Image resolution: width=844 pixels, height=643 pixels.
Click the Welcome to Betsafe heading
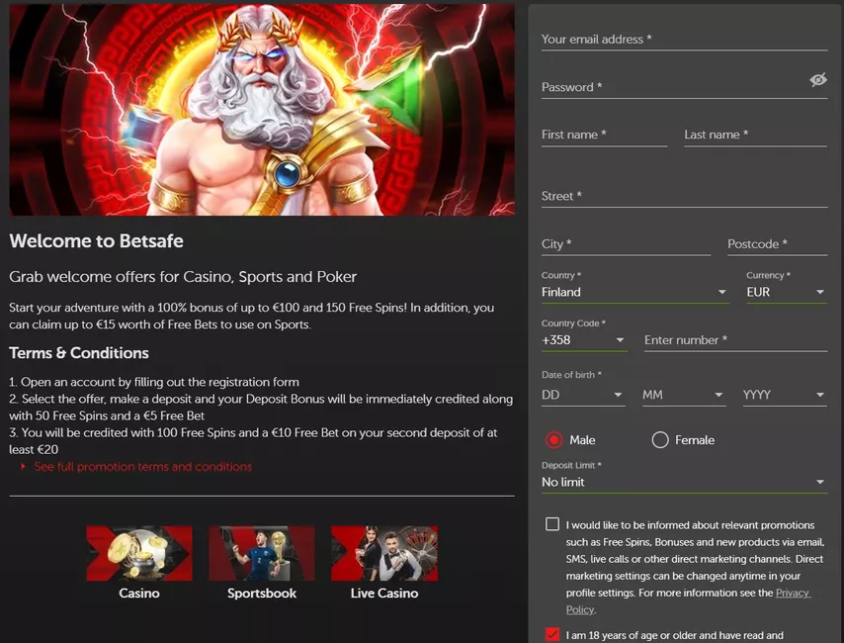(96, 241)
